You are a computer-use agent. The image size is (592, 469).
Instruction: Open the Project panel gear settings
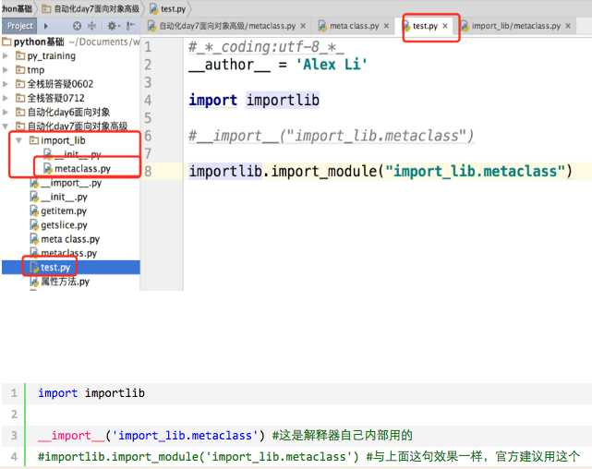click(x=112, y=26)
